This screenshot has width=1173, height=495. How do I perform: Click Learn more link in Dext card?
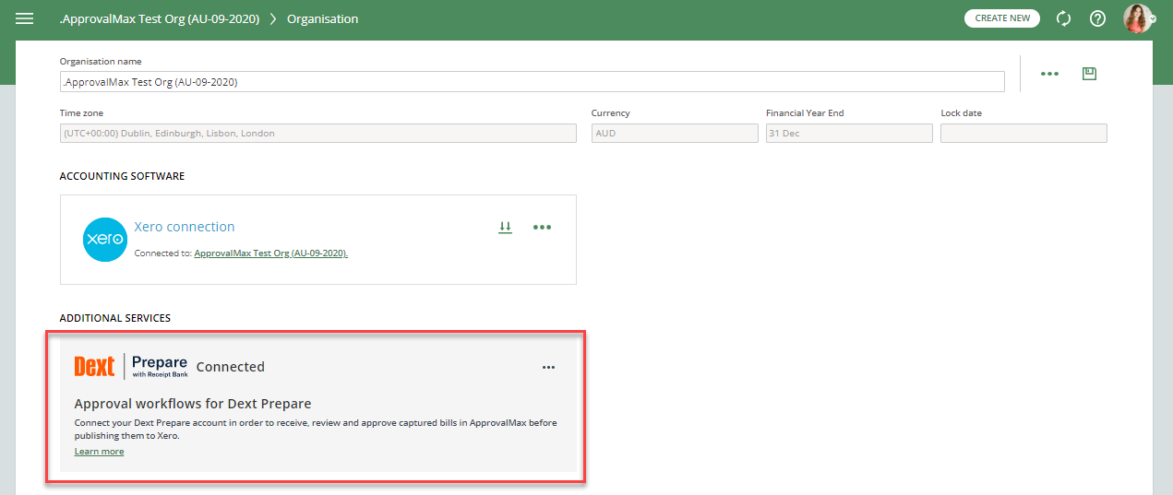pos(99,452)
